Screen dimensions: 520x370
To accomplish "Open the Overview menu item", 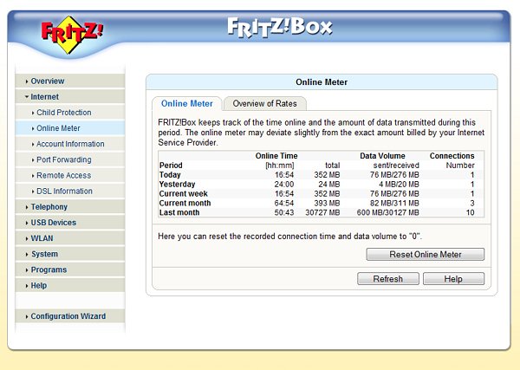I will coord(48,81).
